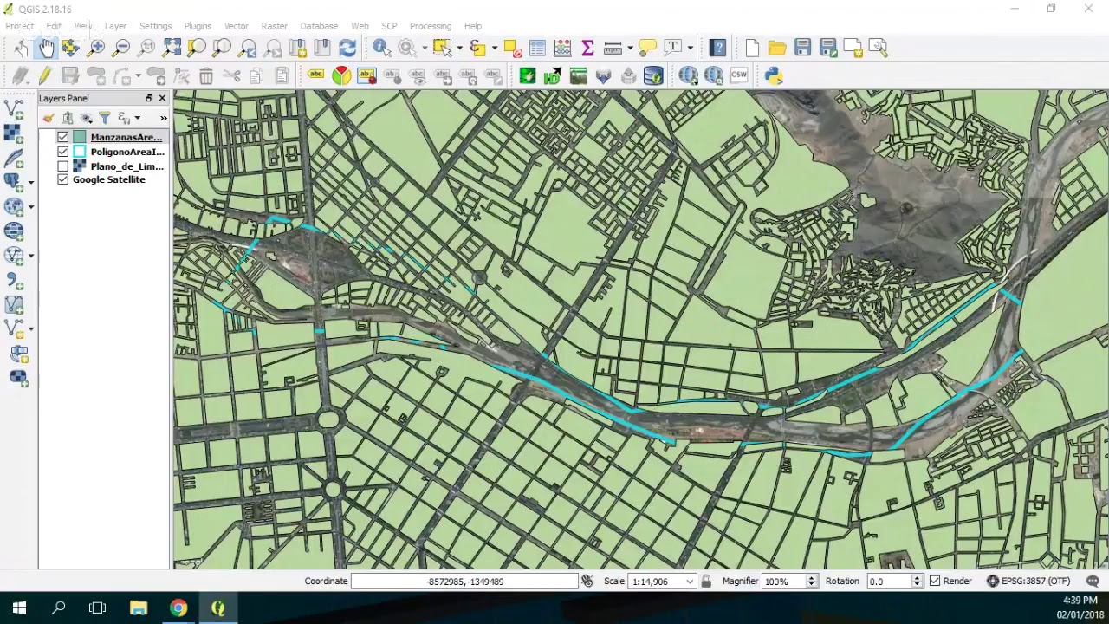Viewport: 1109px width, 624px height.
Task: Open the Processing menu
Action: (x=431, y=26)
